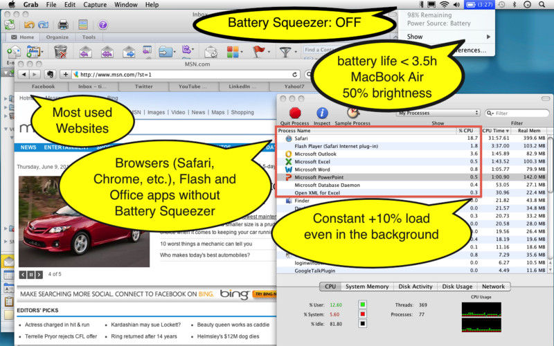The image size is (554, 346).
Task: Open the Categorize dropdown arrow in Outlook
Action: (x=242, y=52)
